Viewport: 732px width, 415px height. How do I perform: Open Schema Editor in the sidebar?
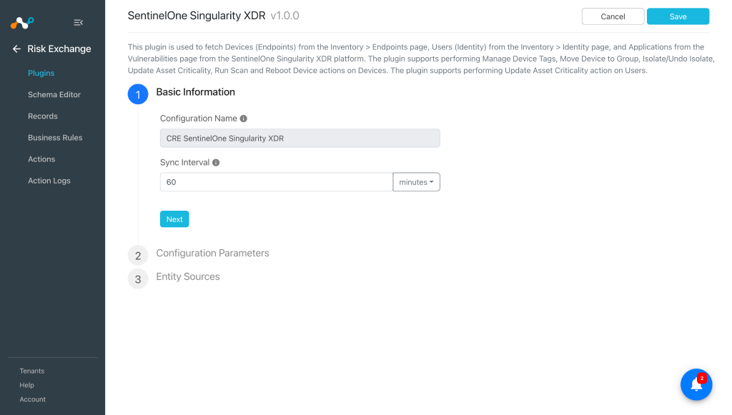tap(54, 95)
